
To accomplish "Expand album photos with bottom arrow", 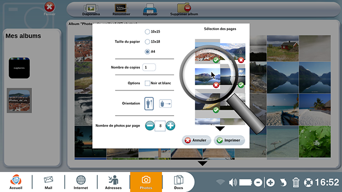I will point(203,163).
